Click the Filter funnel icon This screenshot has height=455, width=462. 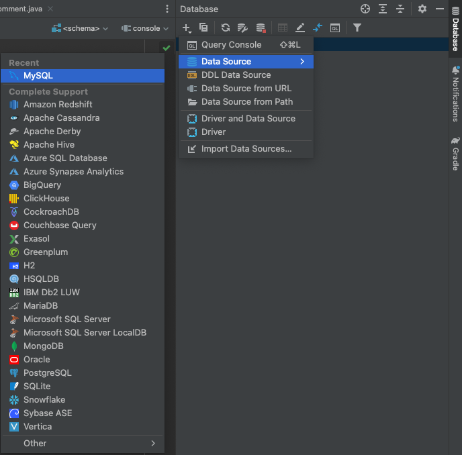tap(357, 28)
